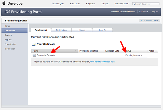This screenshot has width=163, height=110.
Task: Open the Technologies menu
Action: point(58,4)
